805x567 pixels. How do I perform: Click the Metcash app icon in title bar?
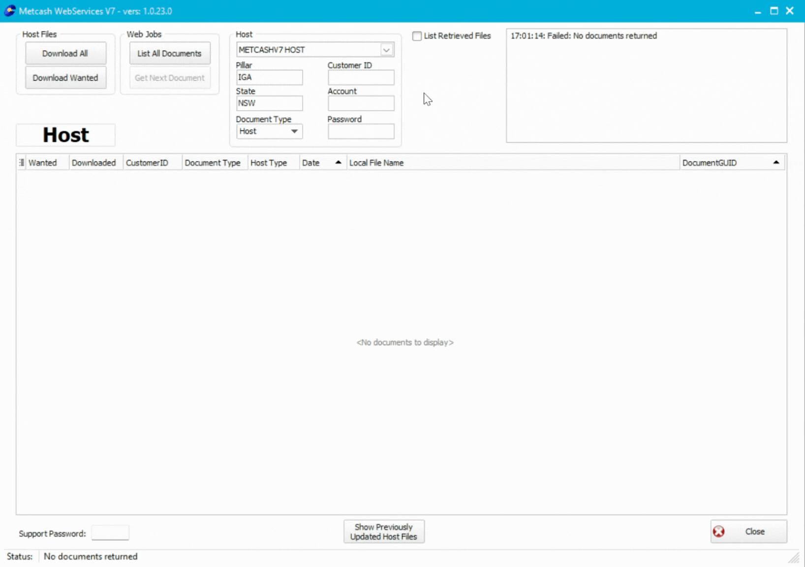pos(9,11)
